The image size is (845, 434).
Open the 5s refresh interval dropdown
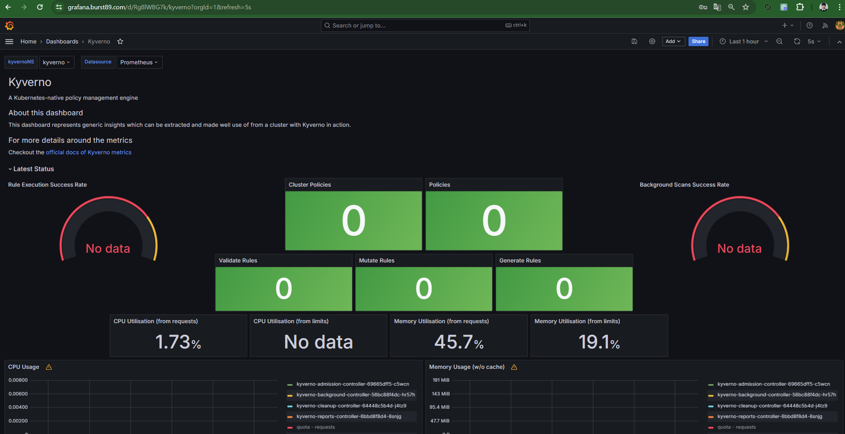(x=814, y=42)
